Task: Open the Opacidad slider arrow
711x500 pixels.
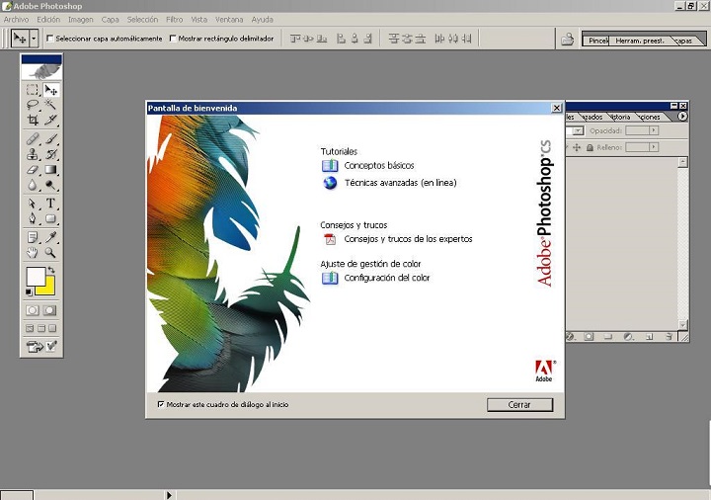Action: coord(654,130)
